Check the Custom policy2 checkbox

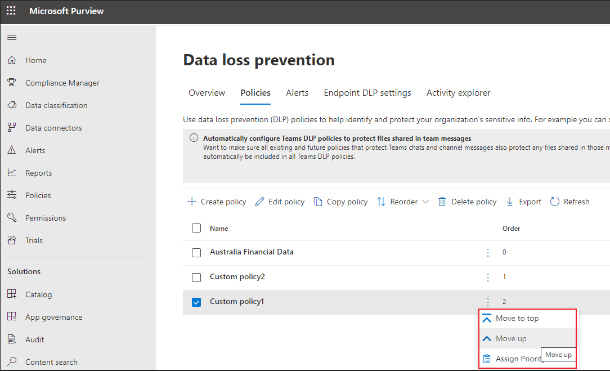(196, 277)
